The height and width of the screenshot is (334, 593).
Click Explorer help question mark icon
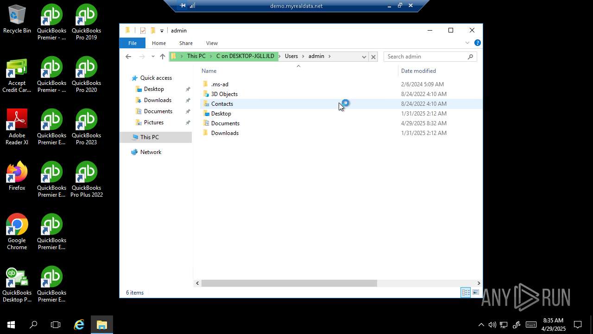[477, 43]
